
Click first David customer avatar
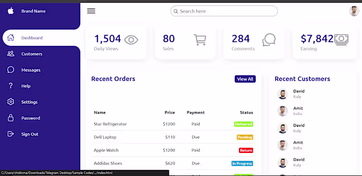(x=282, y=94)
